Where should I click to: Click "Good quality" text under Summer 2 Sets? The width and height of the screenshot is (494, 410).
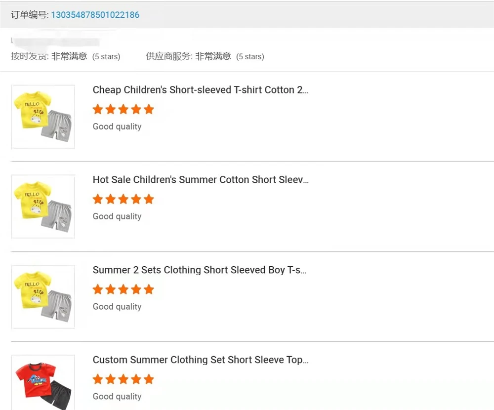point(117,307)
